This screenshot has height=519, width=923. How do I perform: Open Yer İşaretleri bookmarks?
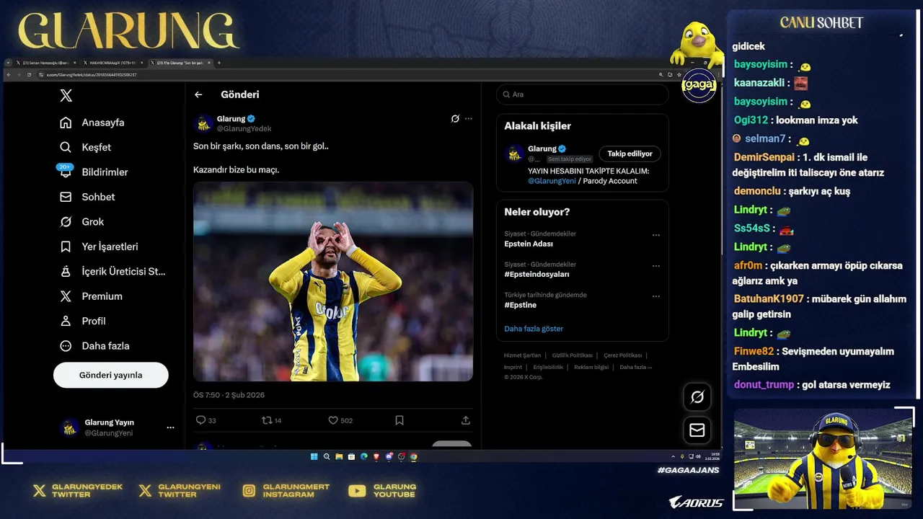[x=99, y=247]
